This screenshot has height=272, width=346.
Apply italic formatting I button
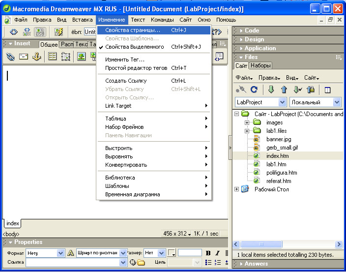tap(218, 253)
